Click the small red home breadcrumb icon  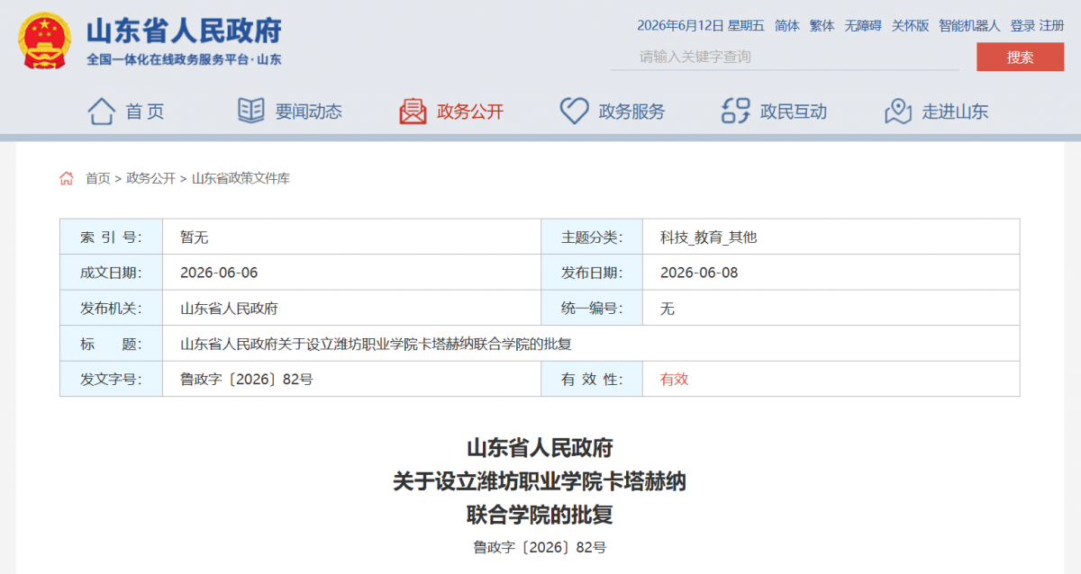tap(67, 178)
